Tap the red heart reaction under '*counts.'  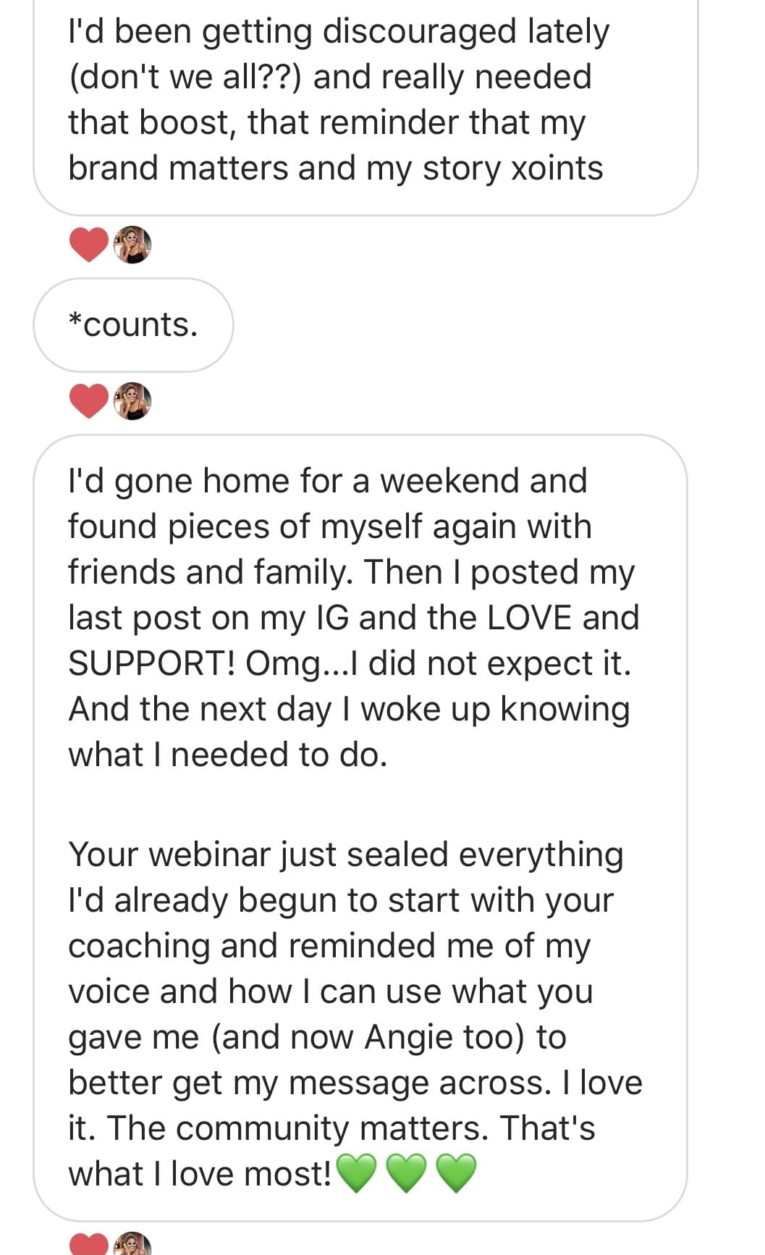coord(89,401)
